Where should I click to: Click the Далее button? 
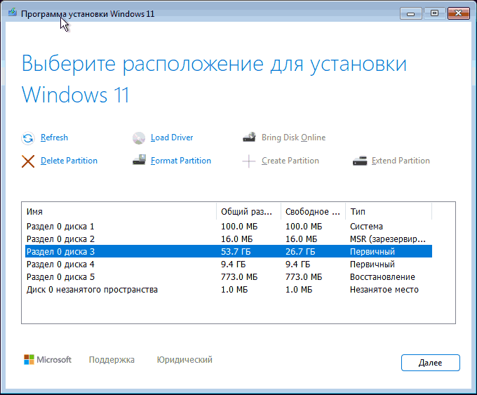(x=431, y=363)
